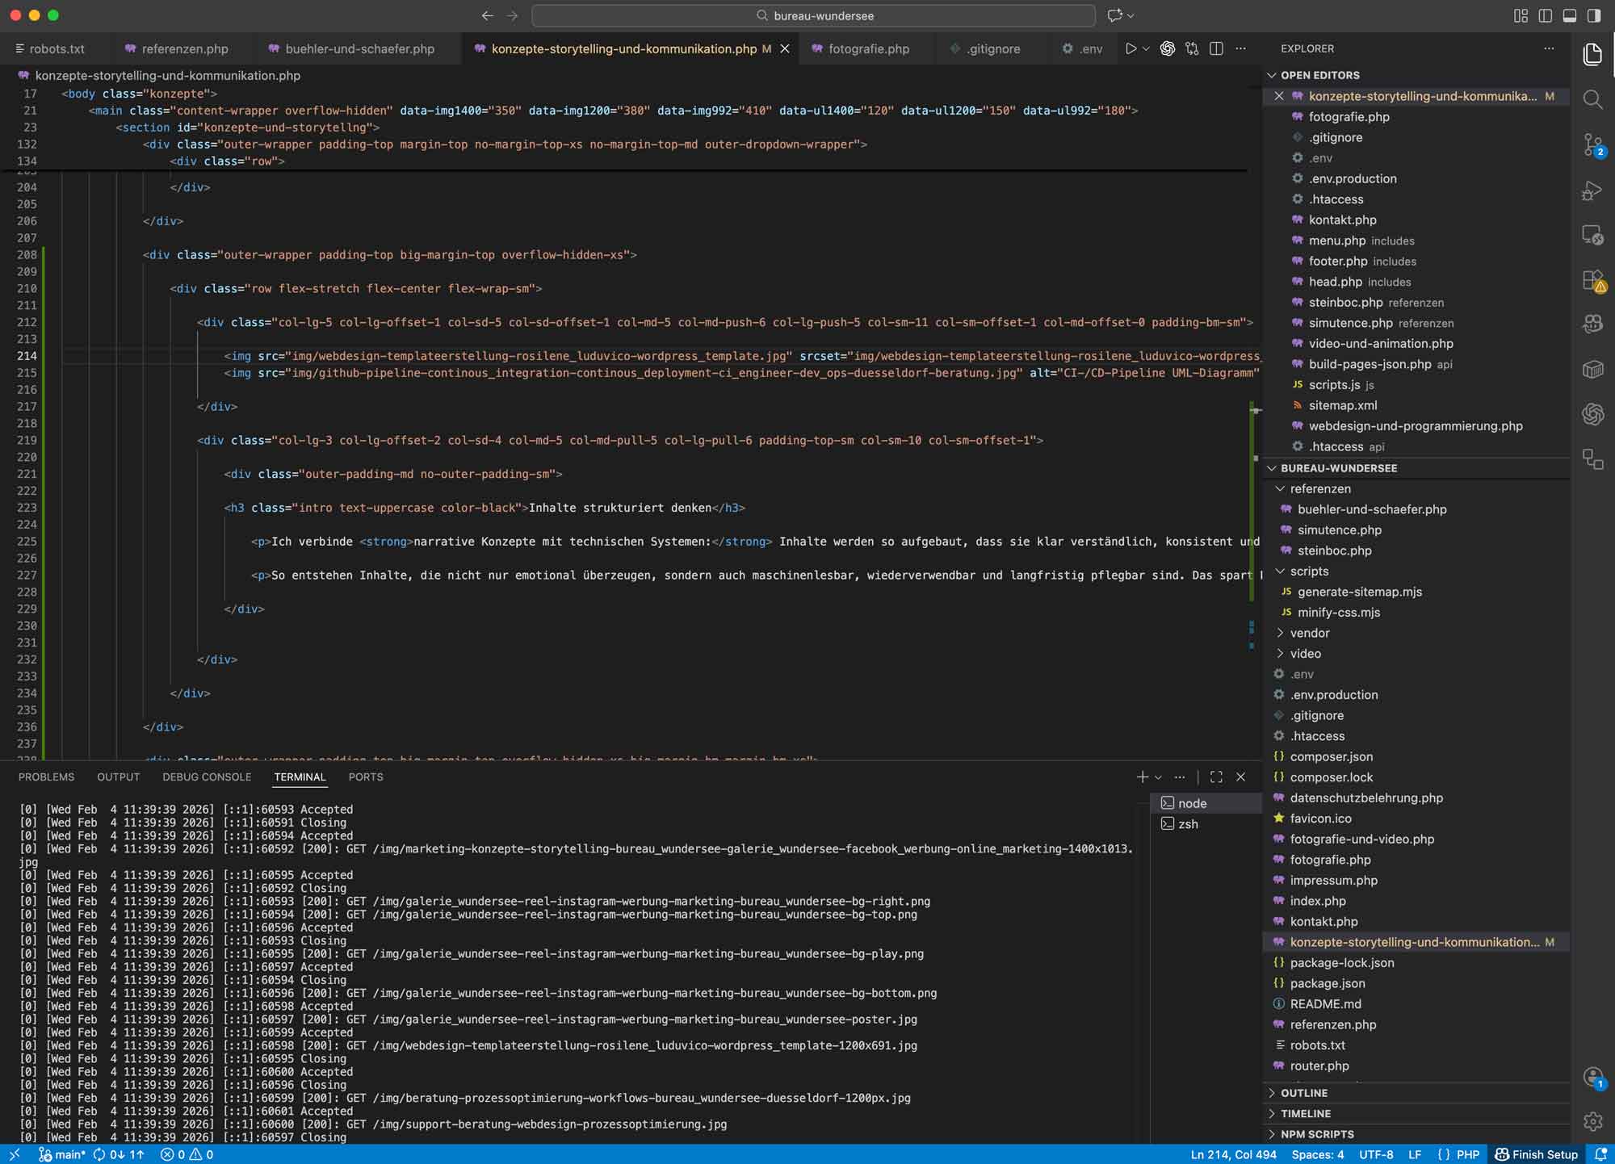Open the ChatGPT extension in the activity bar
Viewport: 1615px width, 1164px height.
(x=1593, y=414)
